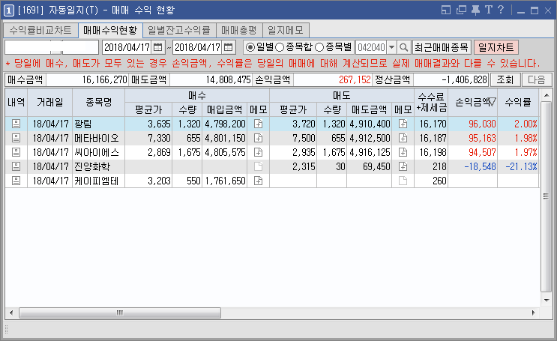Select the 씨아이에스 stock name cell
The image size is (557, 341).
pos(98,152)
